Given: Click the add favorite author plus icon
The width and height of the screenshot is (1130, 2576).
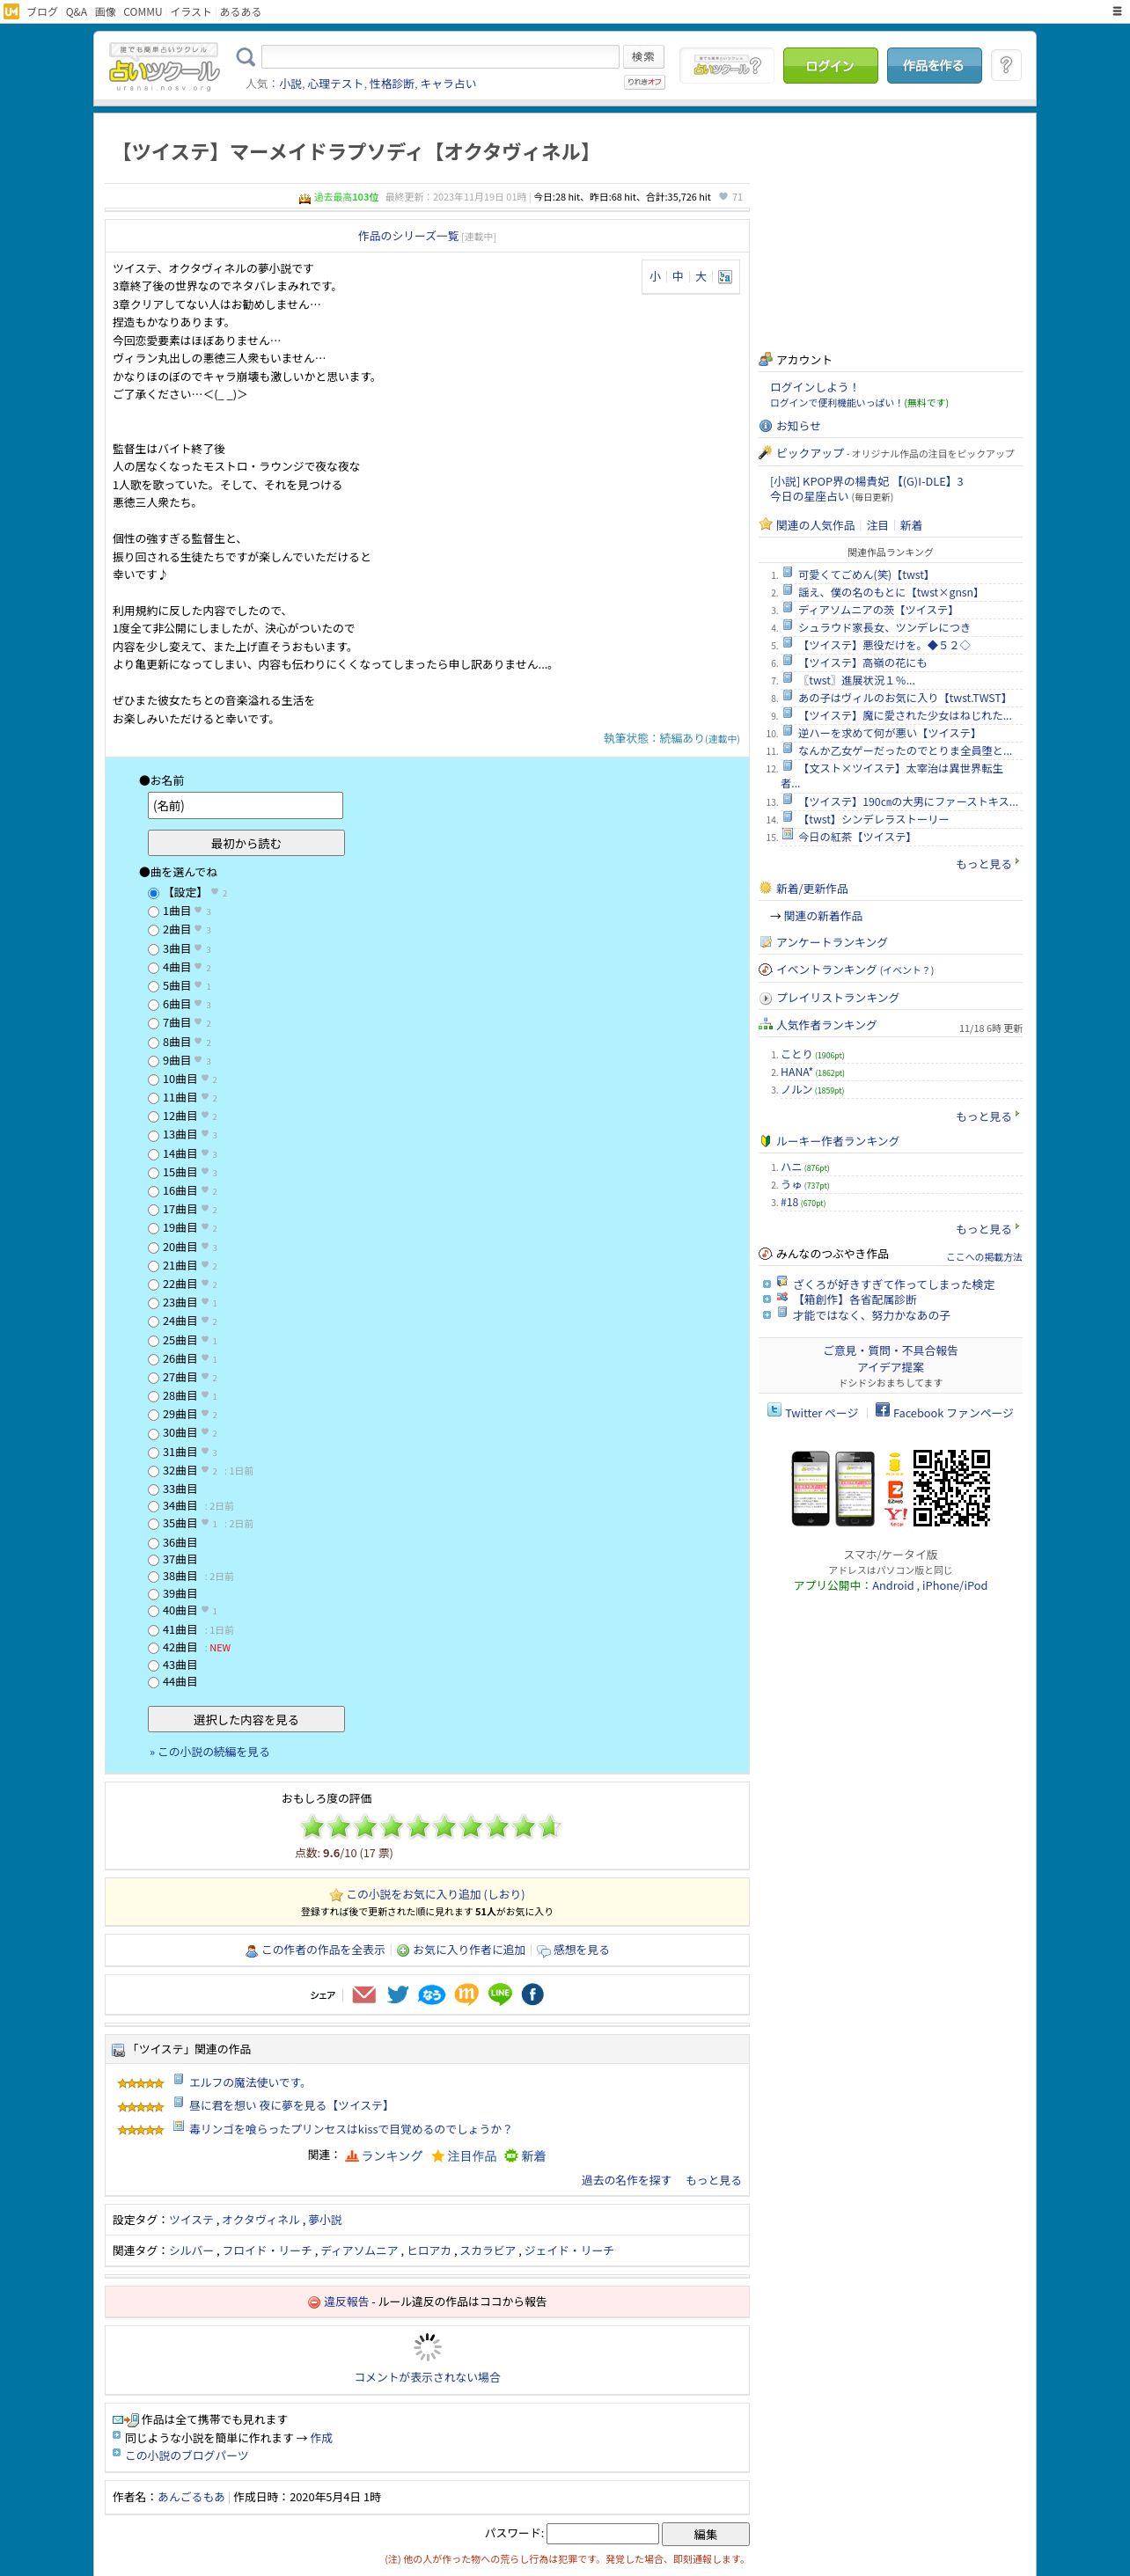Looking at the screenshot, I should click(x=403, y=1950).
